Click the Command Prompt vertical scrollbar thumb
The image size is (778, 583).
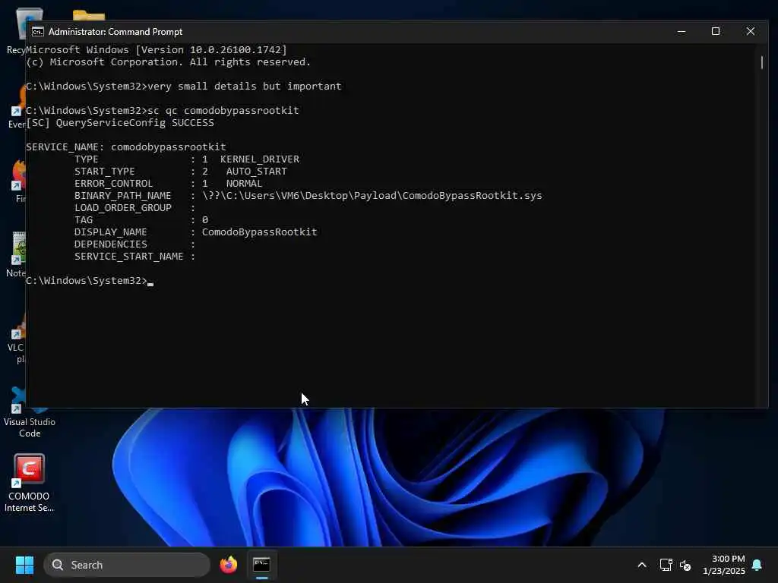(x=761, y=62)
